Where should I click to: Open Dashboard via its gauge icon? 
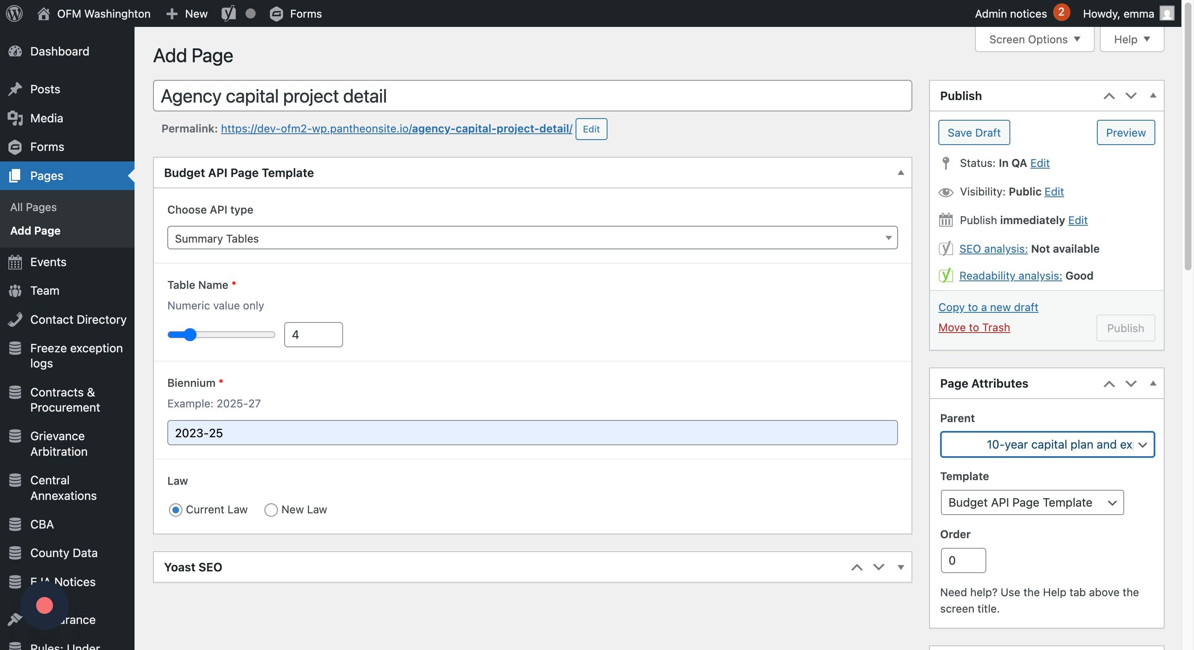pos(15,51)
